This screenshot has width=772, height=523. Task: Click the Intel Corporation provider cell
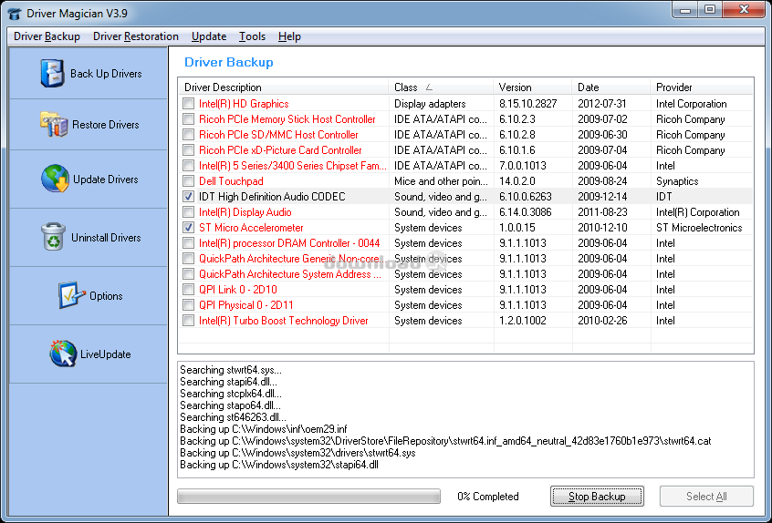point(692,104)
